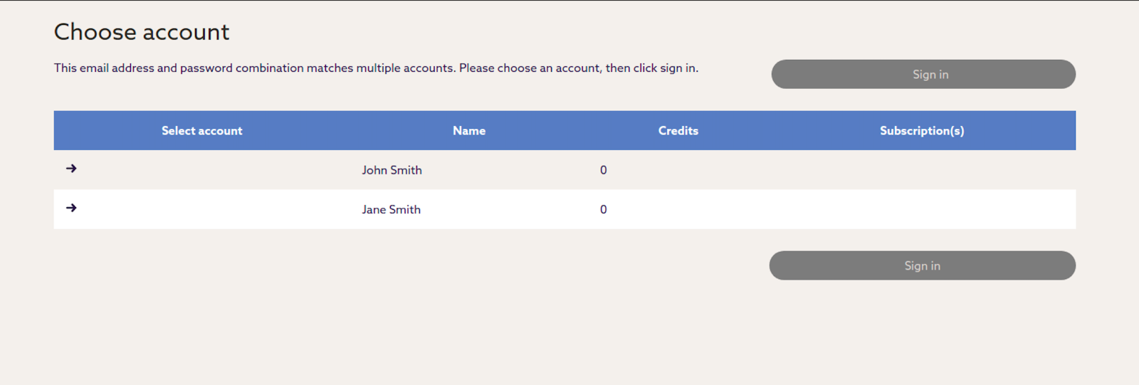Click the Name column header

(469, 131)
